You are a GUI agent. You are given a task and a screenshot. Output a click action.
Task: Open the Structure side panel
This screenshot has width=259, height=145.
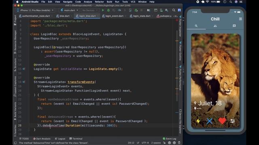[15, 65]
